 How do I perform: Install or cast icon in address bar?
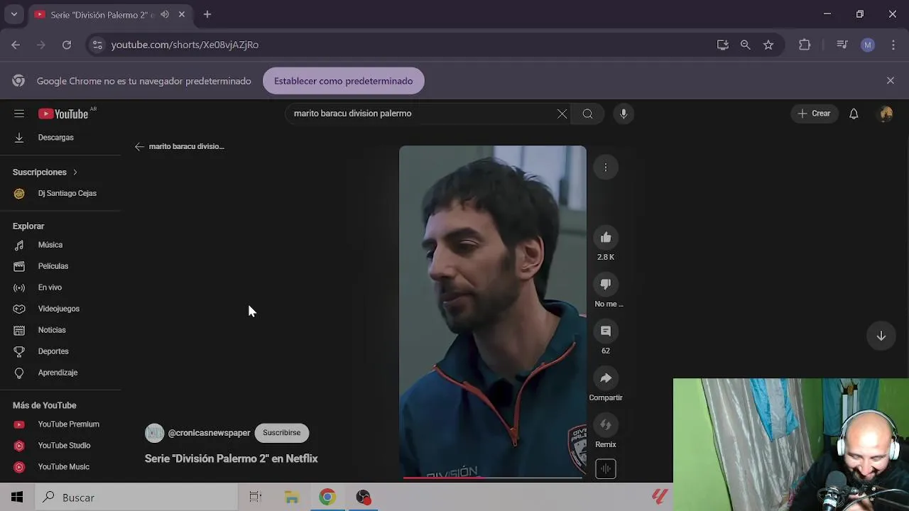(723, 45)
